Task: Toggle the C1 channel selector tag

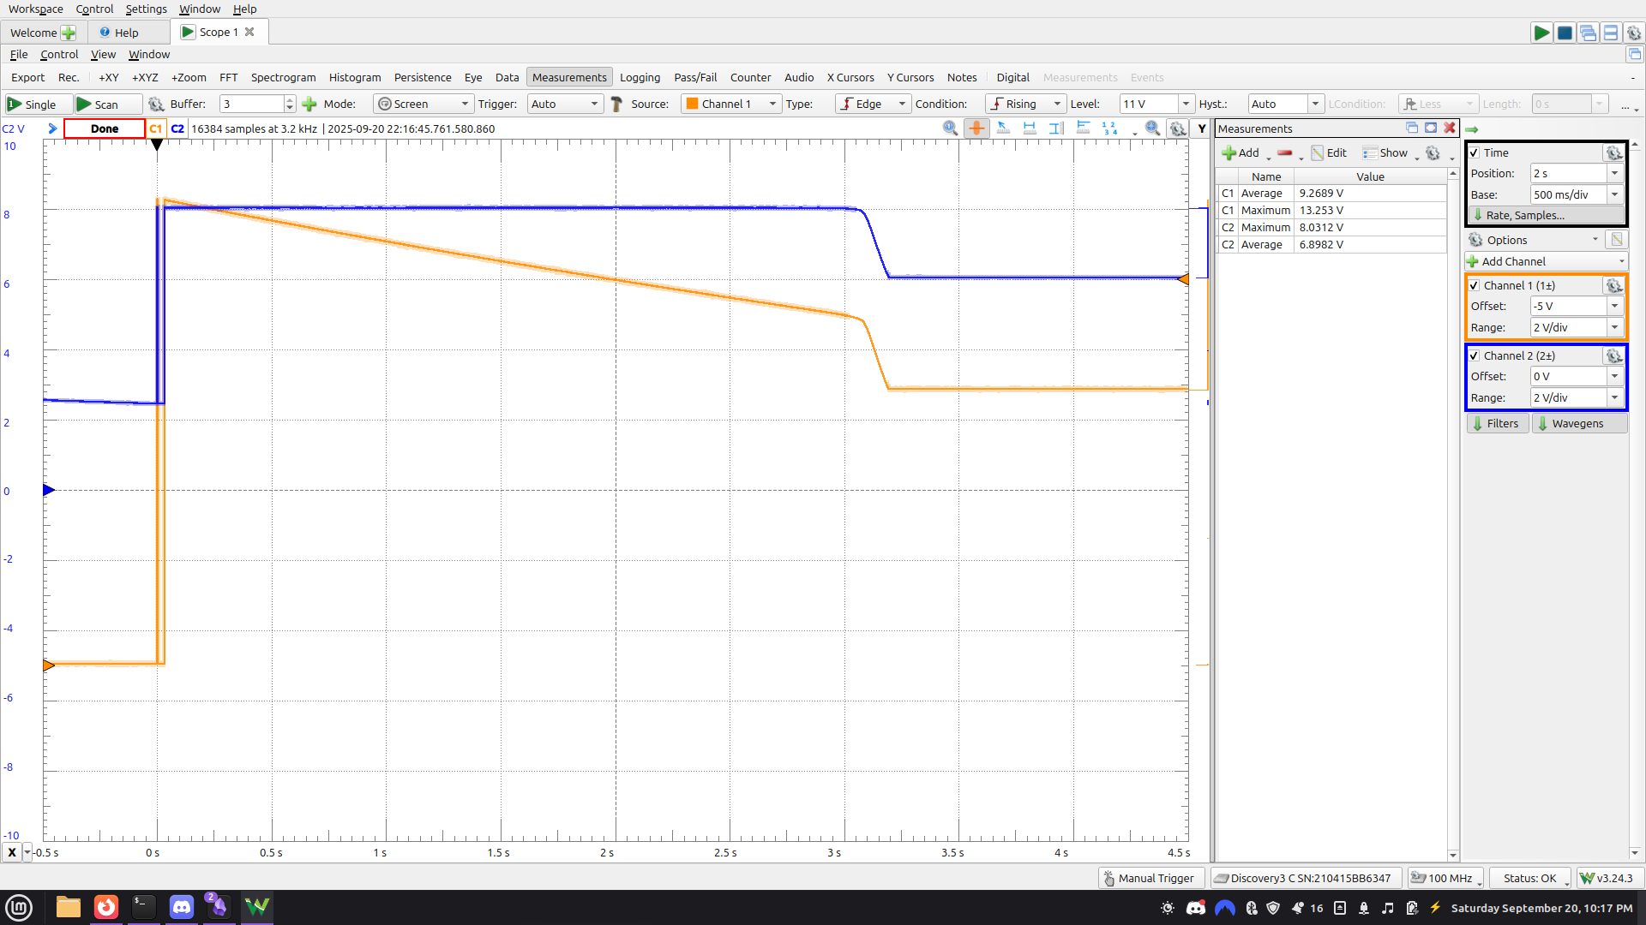Action: (x=155, y=128)
